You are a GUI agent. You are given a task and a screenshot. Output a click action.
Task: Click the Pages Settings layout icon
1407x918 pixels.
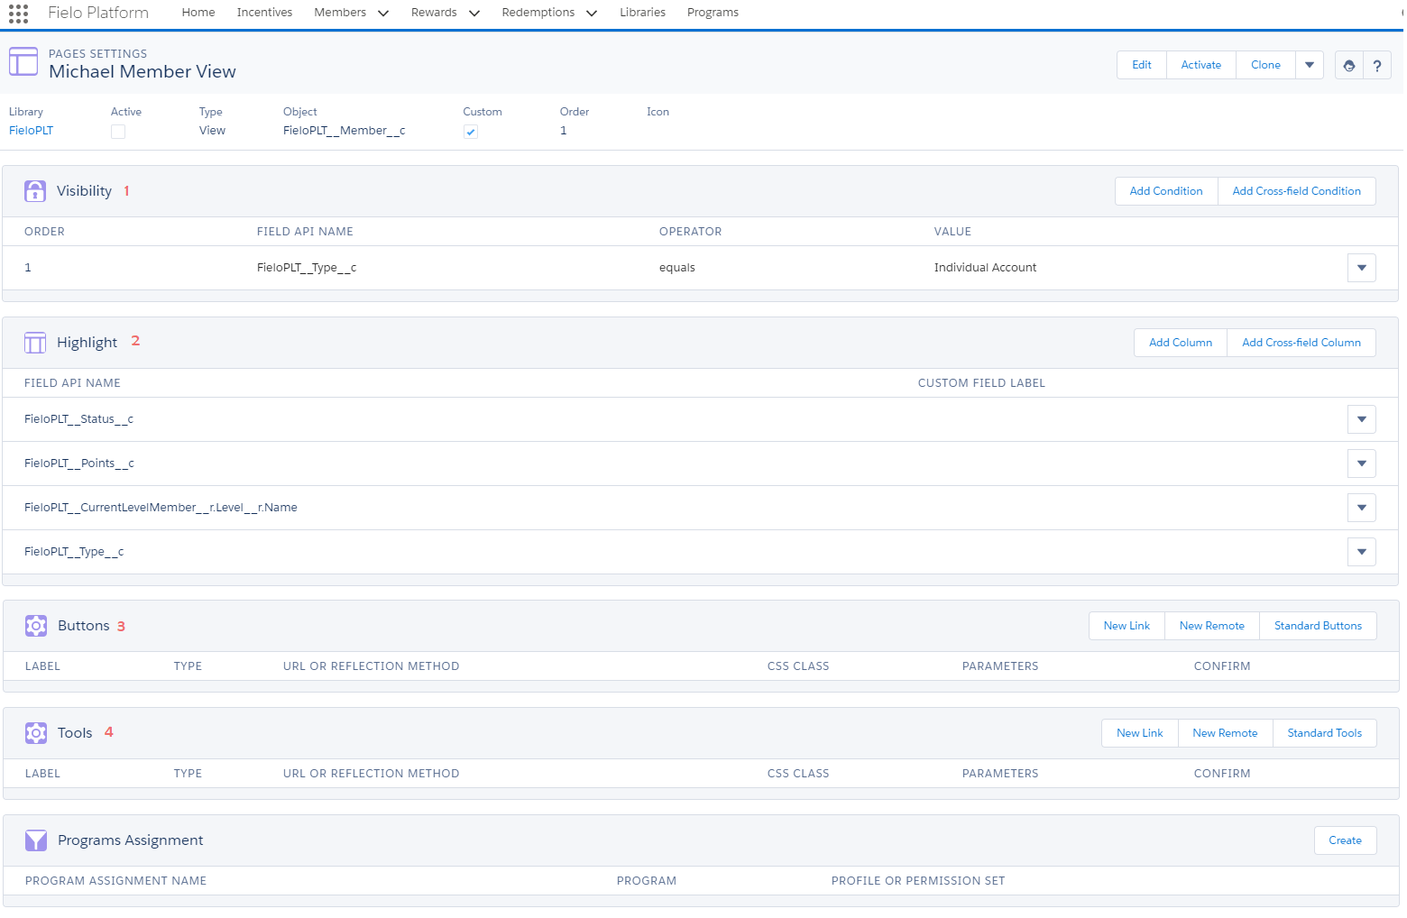(23, 62)
